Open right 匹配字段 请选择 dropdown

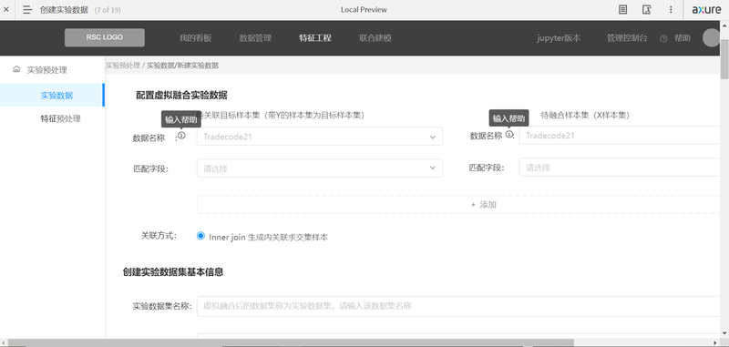coord(621,168)
